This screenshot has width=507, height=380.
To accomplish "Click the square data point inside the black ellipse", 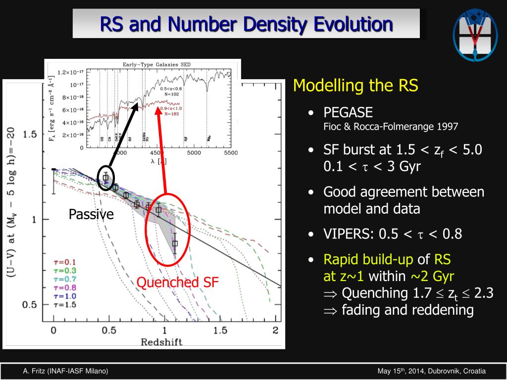I will [x=105, y=178].
